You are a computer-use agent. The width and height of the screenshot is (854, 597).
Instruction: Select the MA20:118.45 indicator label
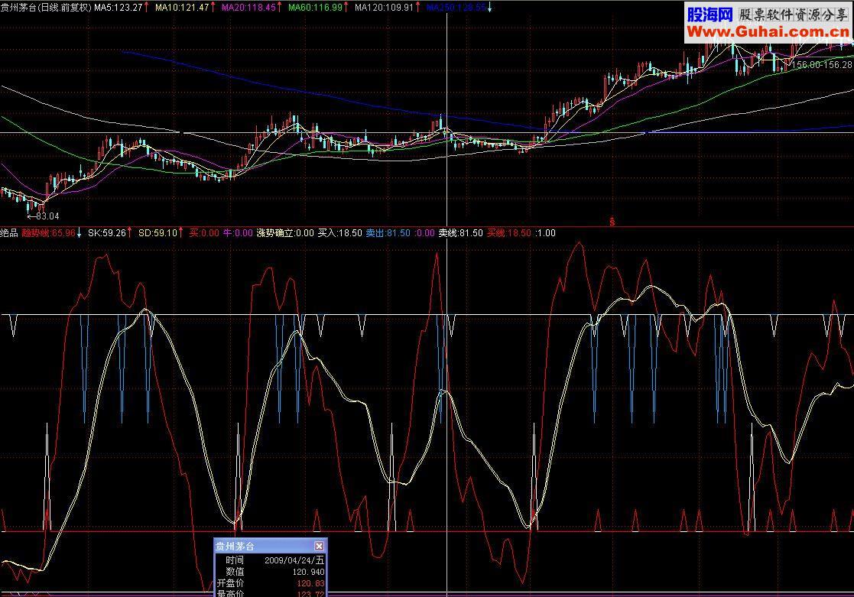point(248,7)
